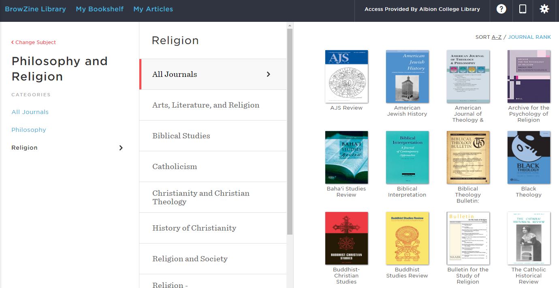Open the Black Theology journal cover

529,157
